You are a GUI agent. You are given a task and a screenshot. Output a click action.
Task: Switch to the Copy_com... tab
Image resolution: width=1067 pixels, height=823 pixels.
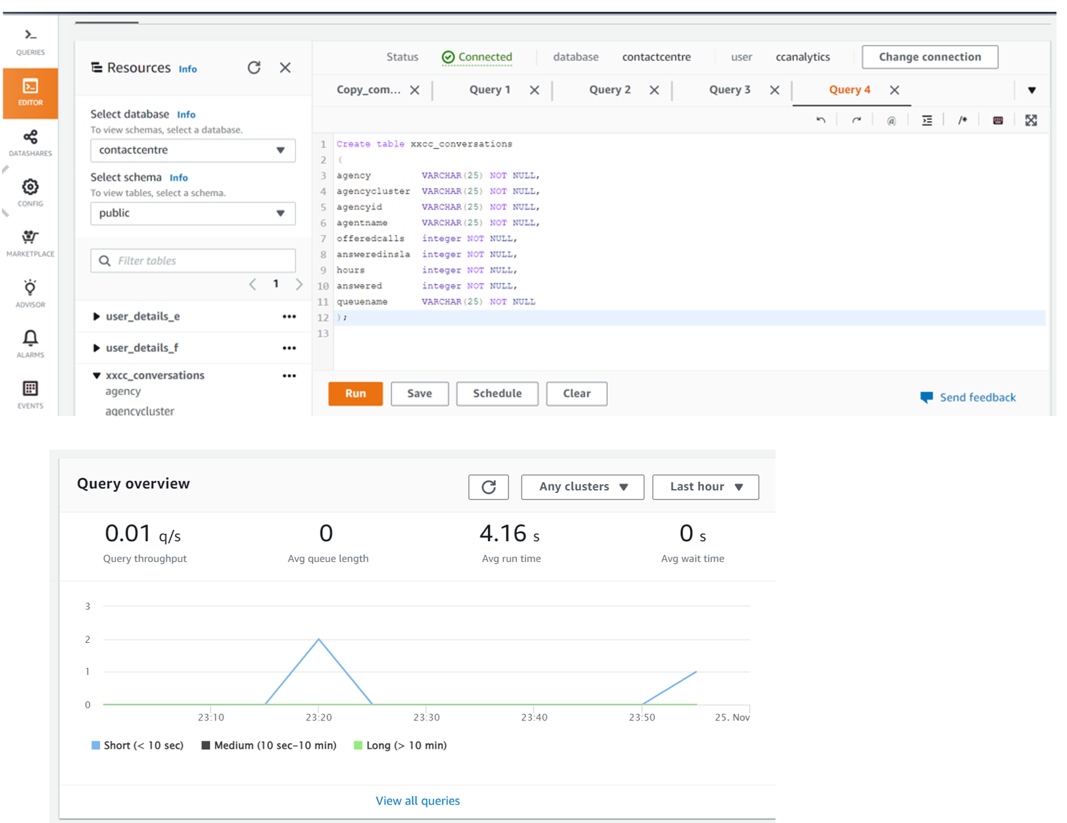[x=368, y=90]
